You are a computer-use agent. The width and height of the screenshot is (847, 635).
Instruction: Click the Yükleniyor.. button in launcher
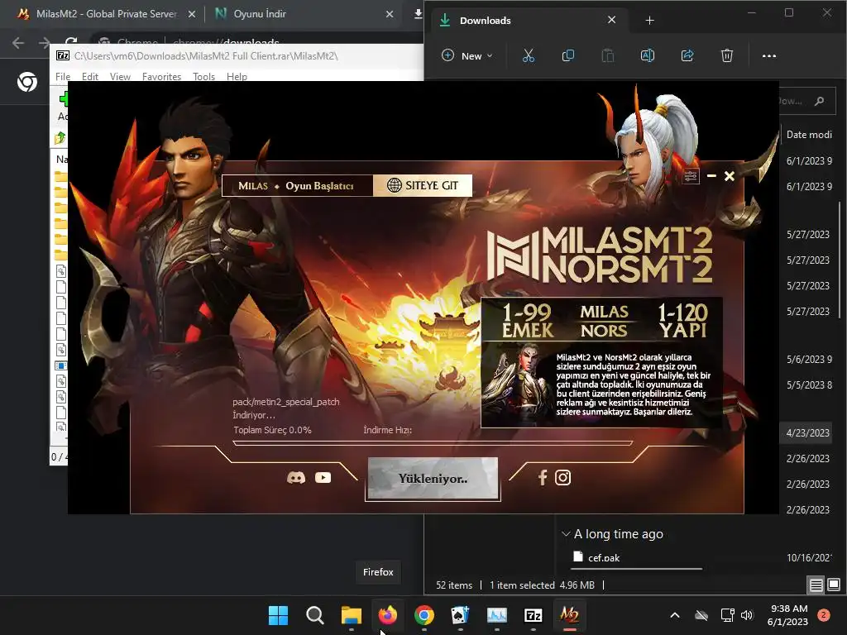tap(433, 479)
